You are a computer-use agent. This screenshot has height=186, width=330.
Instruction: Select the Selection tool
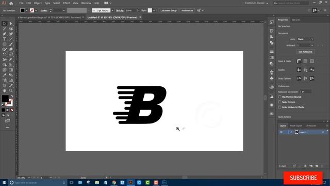pos(5,24)
